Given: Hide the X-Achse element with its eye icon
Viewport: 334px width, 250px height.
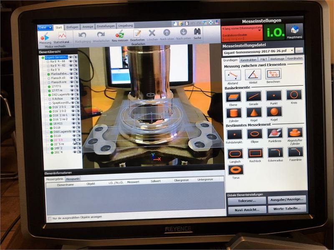Looking at the screenshot, I should click(x=73, y=99).
